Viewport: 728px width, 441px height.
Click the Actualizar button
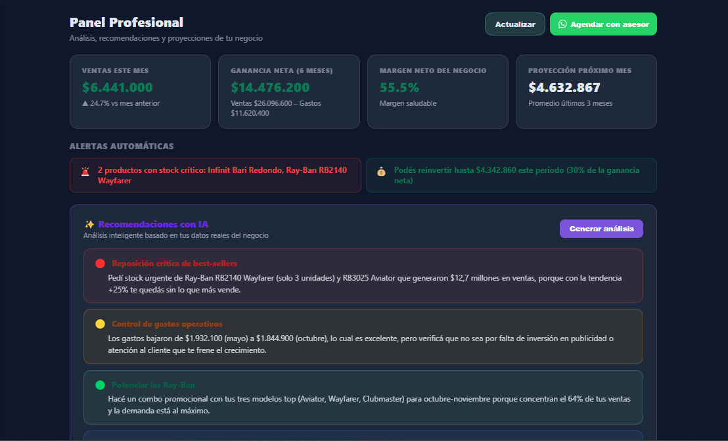pyautogui.click(x=515, y=24)
